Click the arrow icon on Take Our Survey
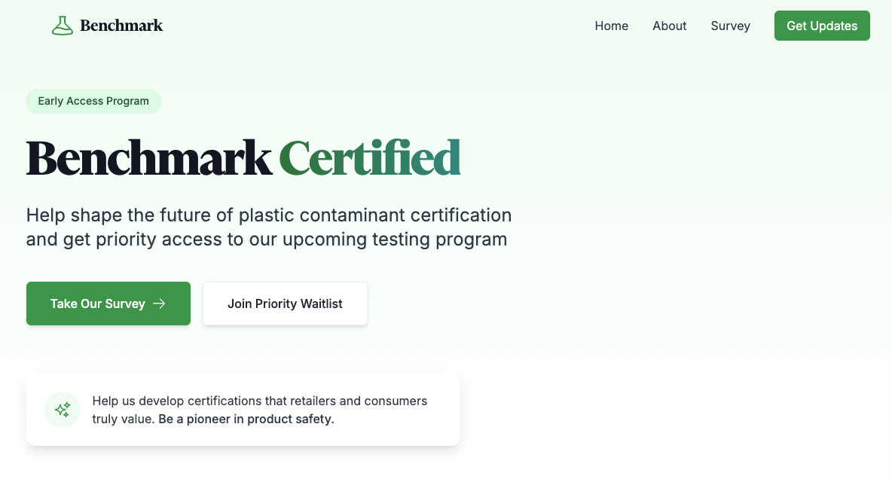Image resolution: width=892 pixels, height=494 pixels. tap(159, 303)
